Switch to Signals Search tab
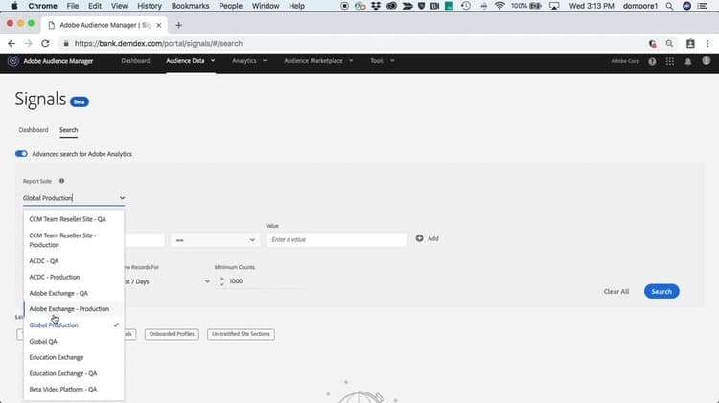 click(x=68, y=130)
